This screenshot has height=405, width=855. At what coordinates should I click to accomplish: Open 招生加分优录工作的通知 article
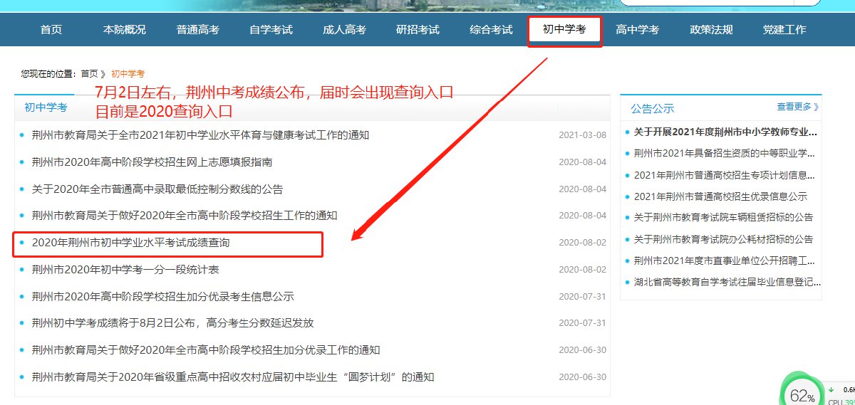tap(206, 350)
